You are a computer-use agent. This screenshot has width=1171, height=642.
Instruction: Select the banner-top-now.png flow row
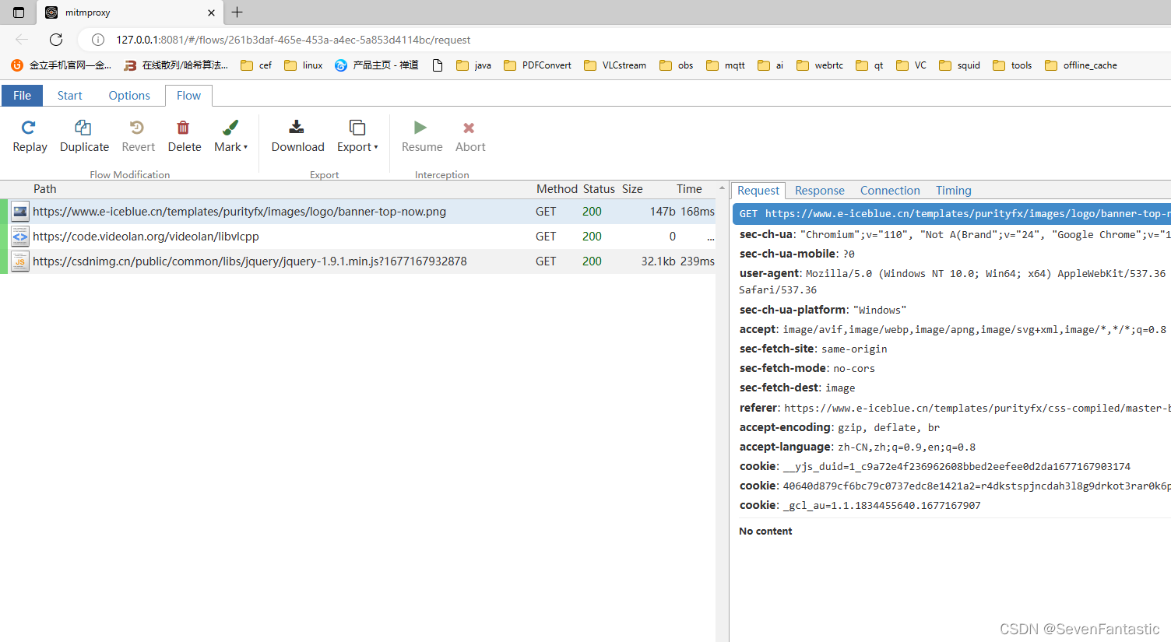(358, 212)
